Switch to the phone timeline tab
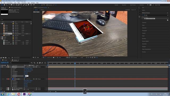The image size is (170, 96). [15, 60]
